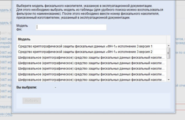Image resolution: width=185 pixels, height=120 pixels.
Task: Click the model list scroll up arrow
Action: point(169,46)
